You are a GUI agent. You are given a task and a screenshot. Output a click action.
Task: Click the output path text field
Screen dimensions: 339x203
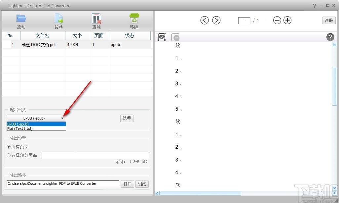click(63, 184)
